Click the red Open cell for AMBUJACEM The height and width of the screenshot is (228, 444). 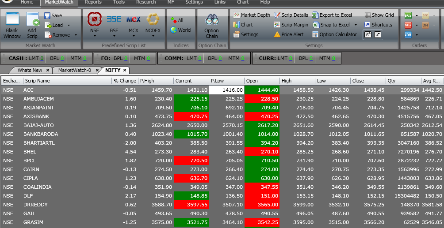click(262, 99)
